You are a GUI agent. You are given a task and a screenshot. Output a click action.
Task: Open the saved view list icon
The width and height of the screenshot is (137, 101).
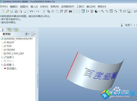tap(120, 11)
